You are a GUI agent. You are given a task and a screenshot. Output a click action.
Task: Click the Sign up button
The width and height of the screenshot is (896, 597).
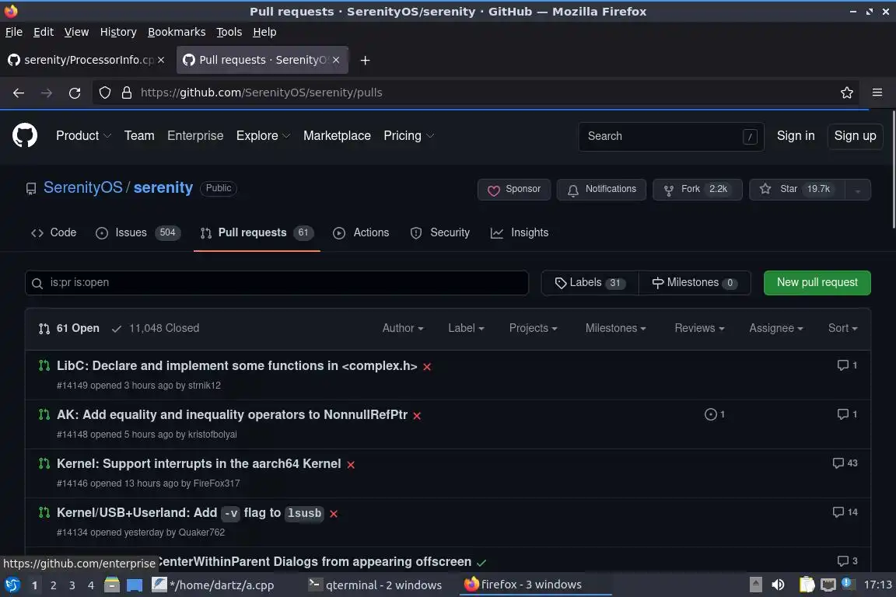tap(855, 136)
